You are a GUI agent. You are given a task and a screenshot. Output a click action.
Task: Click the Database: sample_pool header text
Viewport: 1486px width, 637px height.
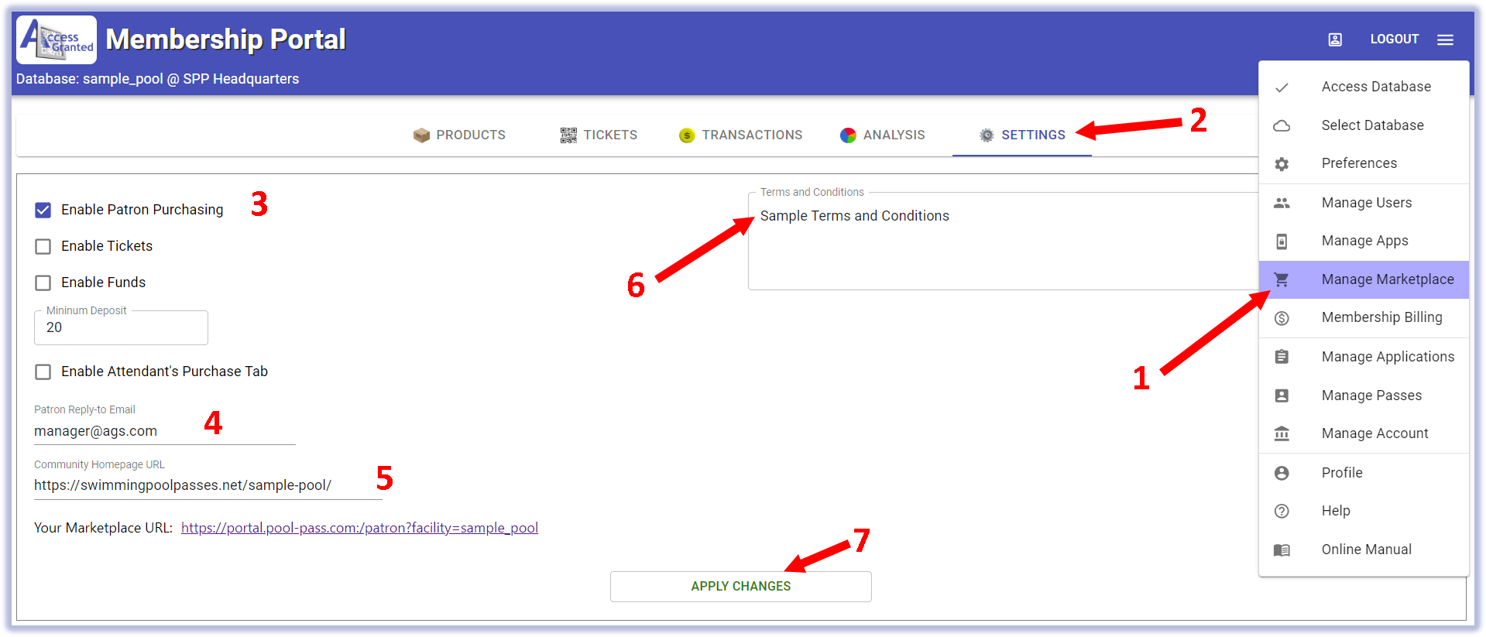157,79
